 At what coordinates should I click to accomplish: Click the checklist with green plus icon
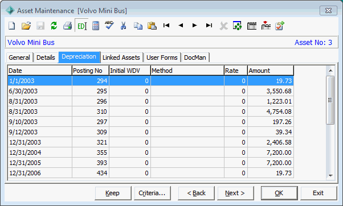pos(280,26)
